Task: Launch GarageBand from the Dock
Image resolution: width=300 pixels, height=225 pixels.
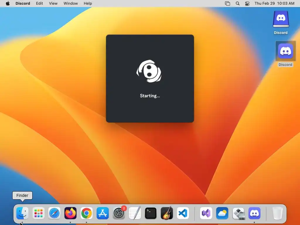Action: (x=167, y=213)
